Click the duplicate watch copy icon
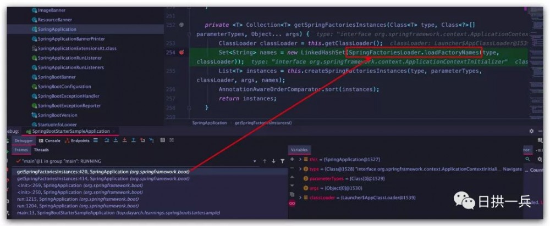 292,194
